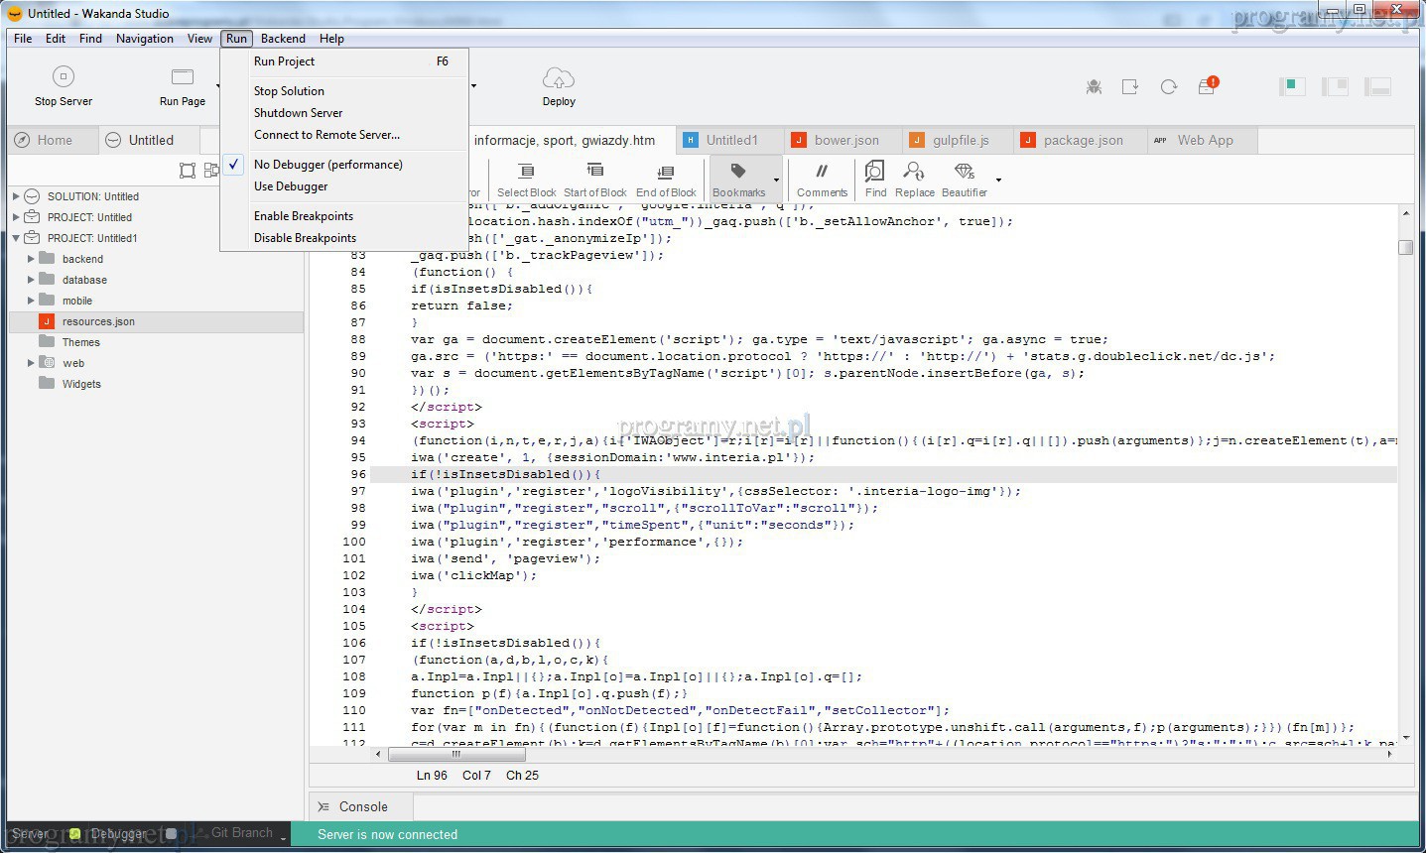This screenshot has height=853, width=1426.
Task: Click the Stop Server toolbar icon
Action: coord(63,77)
